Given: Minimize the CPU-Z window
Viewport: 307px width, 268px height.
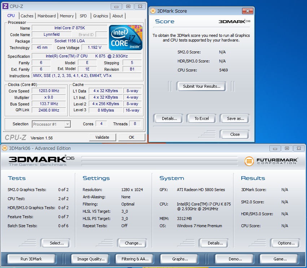Looking at the screenshot, I should 117,6.
